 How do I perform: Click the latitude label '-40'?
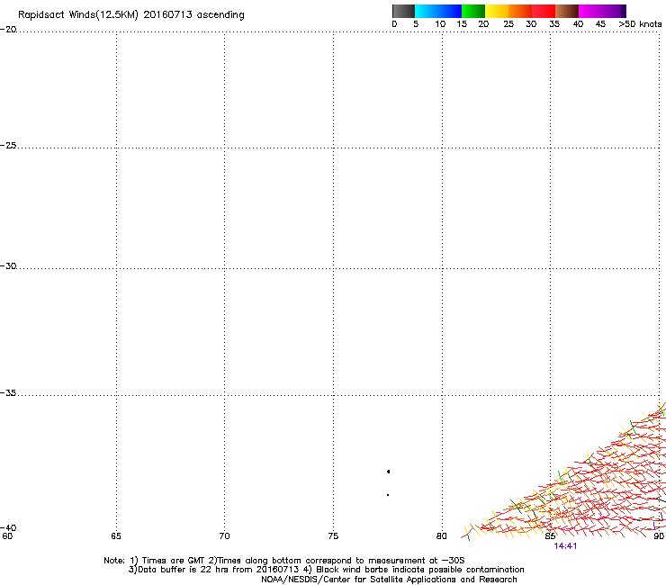click(x=8, y=528)
